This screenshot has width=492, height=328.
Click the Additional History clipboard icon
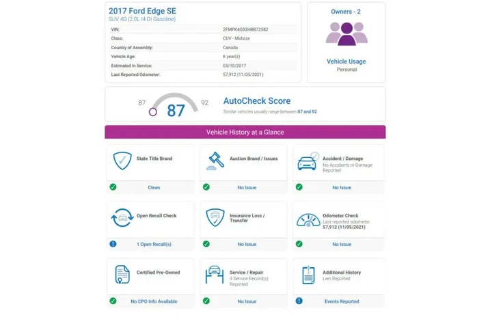pyautogui.click(x=308, y=275)
